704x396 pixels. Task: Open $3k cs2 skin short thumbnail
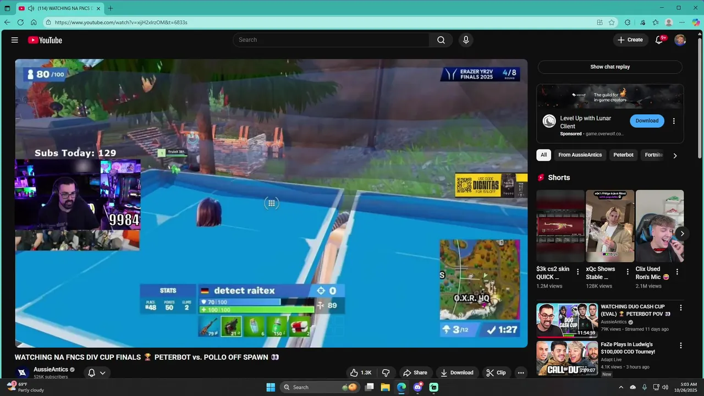(x=560, y=226)
